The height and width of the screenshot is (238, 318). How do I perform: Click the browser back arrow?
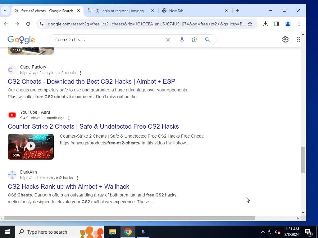coord(6,24)
